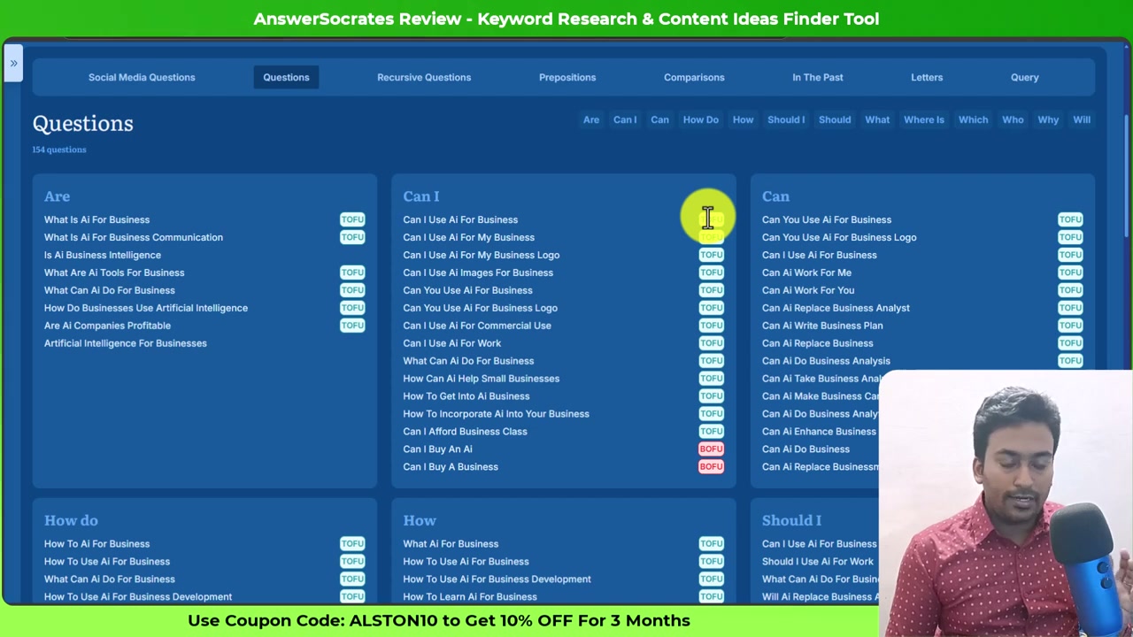Image resolution: width=1133 pixels, height=637 pixels.
Task: Click TOFU tag beside 'Are Ai Companies Profitable'
Action: coord(352,326)
